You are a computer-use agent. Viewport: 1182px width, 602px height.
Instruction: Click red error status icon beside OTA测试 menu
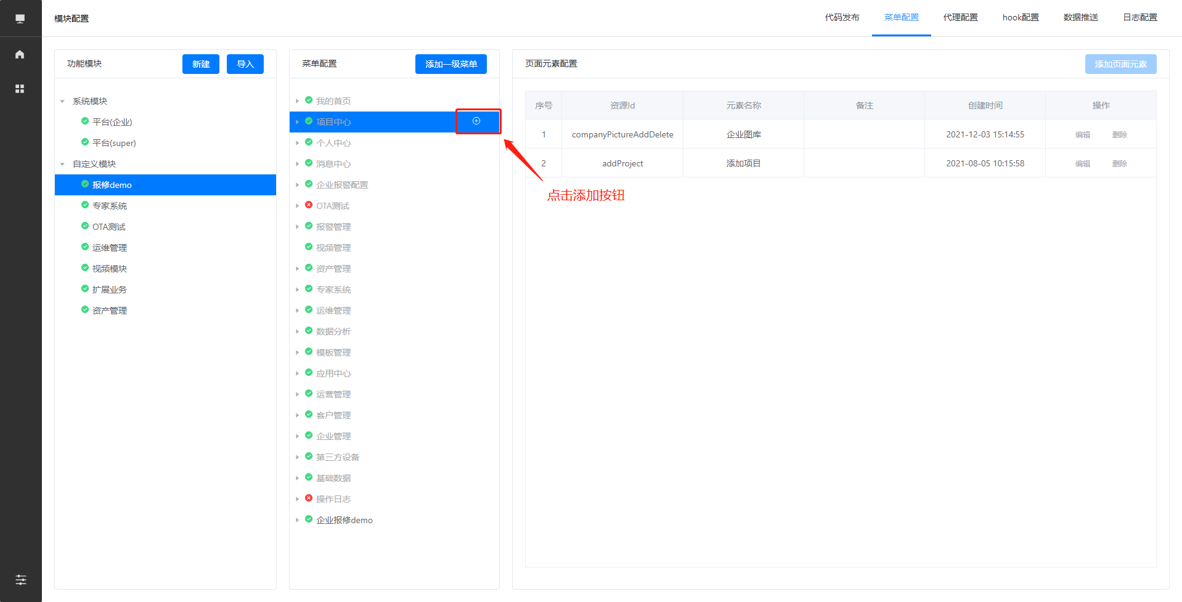(x=309, y=205)
